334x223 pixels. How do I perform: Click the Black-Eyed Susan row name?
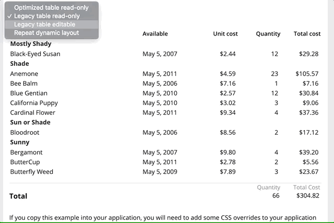click(35, 54)
